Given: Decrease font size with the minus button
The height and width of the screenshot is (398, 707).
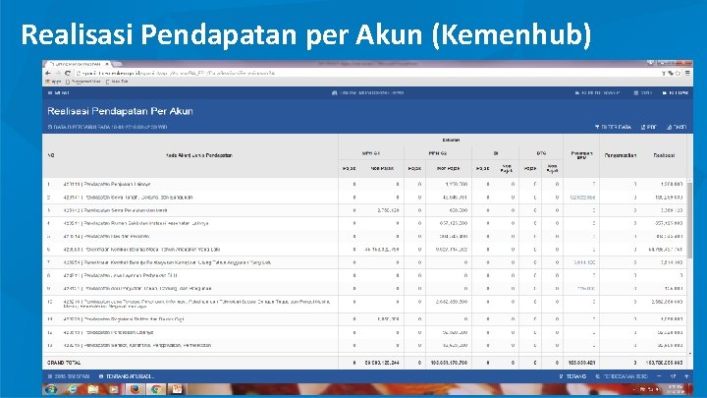Looking at the screenshot, I should pos(659,376).
